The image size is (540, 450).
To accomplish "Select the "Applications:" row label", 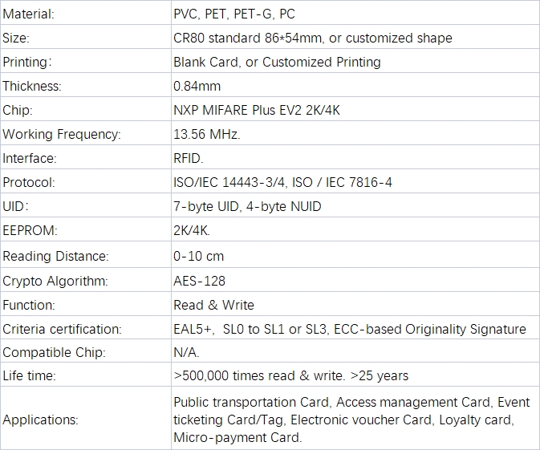I will point(40,420).
